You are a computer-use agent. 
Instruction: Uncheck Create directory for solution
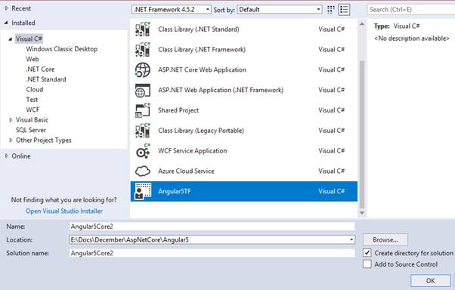[367, 253]
